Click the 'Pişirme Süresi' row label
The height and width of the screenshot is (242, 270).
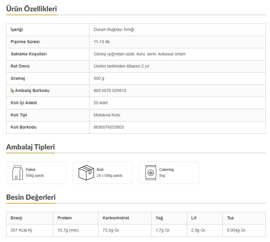click(x=25, y=42)
